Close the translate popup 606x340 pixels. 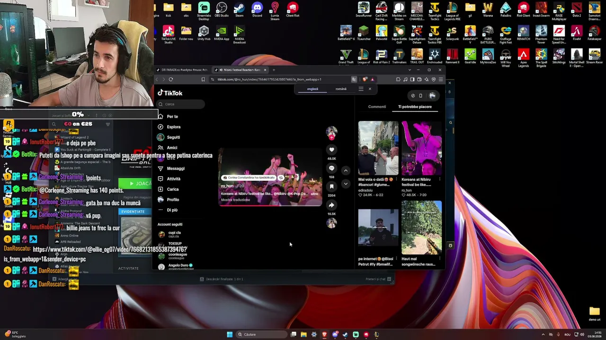pos(370,89)
